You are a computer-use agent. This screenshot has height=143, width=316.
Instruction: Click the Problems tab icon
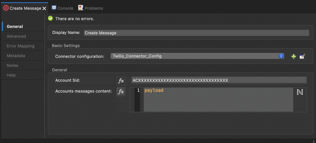point(81,8)
